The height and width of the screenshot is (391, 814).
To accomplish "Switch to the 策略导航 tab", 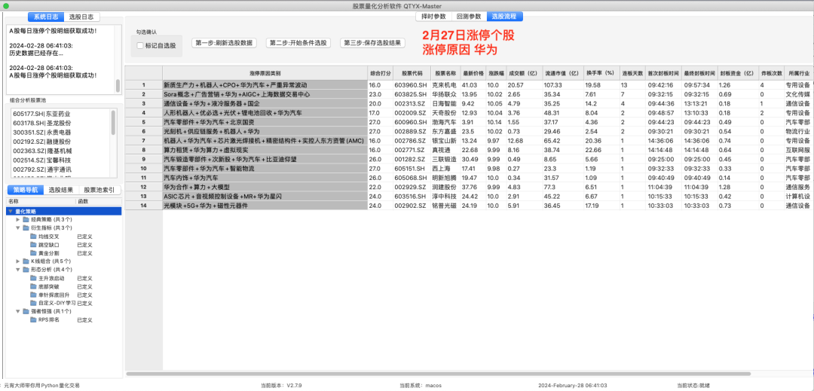I will pyautogui.click(x=26, y=191).
